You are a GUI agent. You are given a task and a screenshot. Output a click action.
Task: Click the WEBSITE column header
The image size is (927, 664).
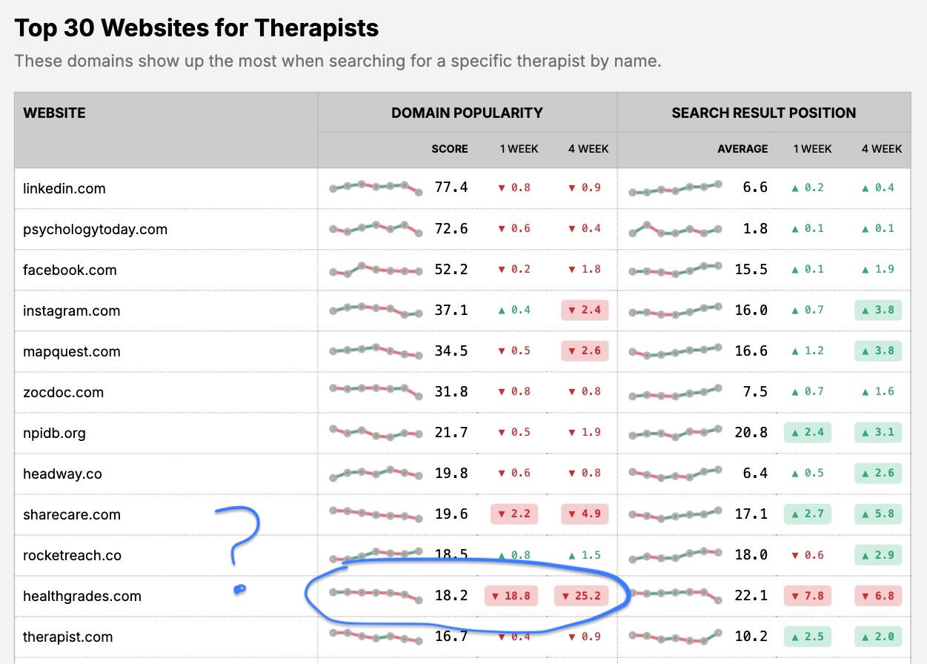[55, 113]
